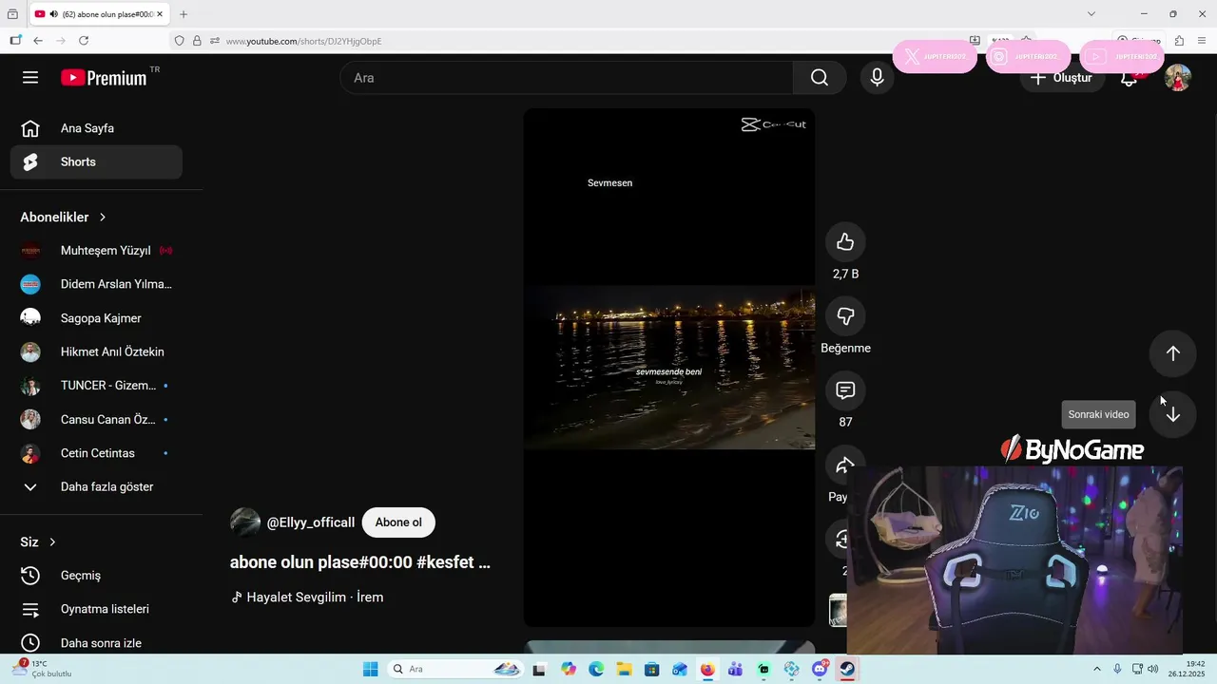Click the browser URL address bar
The height and width of the screenshot is (684, 1217).
tap(570, 41)
